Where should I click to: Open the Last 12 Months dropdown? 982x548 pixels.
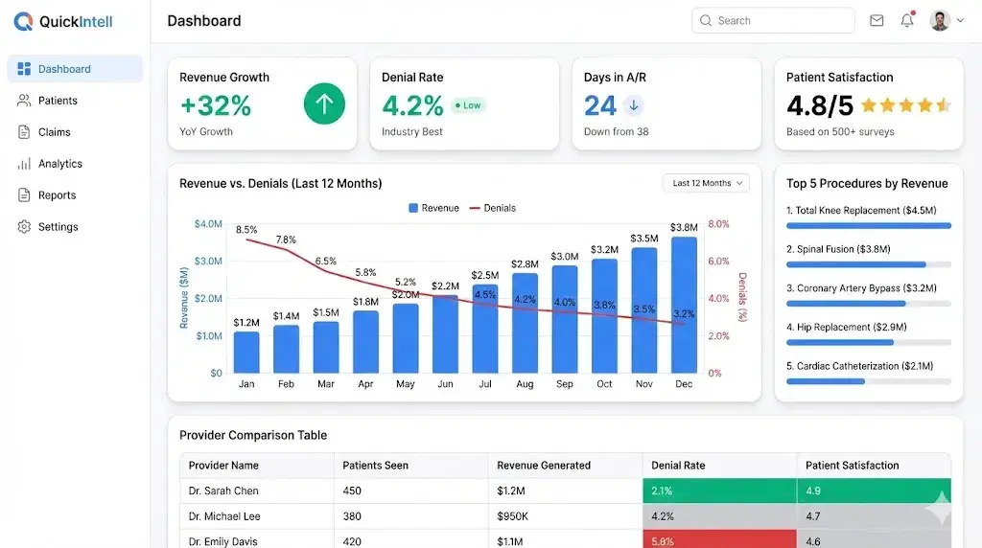coord(707,183)
